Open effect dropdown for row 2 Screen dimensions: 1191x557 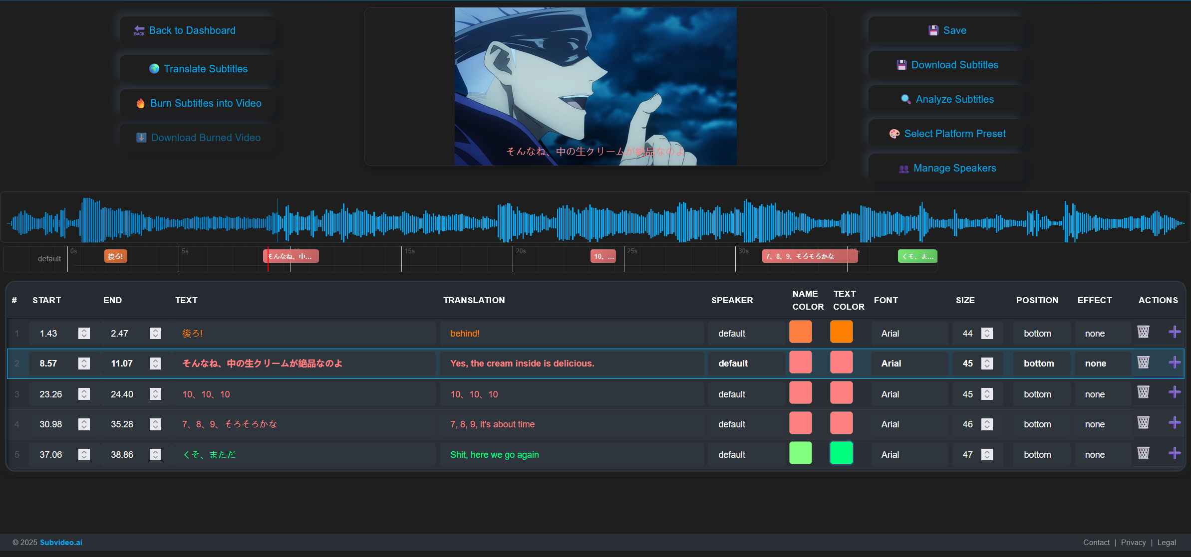click(x=1103, y=364)
